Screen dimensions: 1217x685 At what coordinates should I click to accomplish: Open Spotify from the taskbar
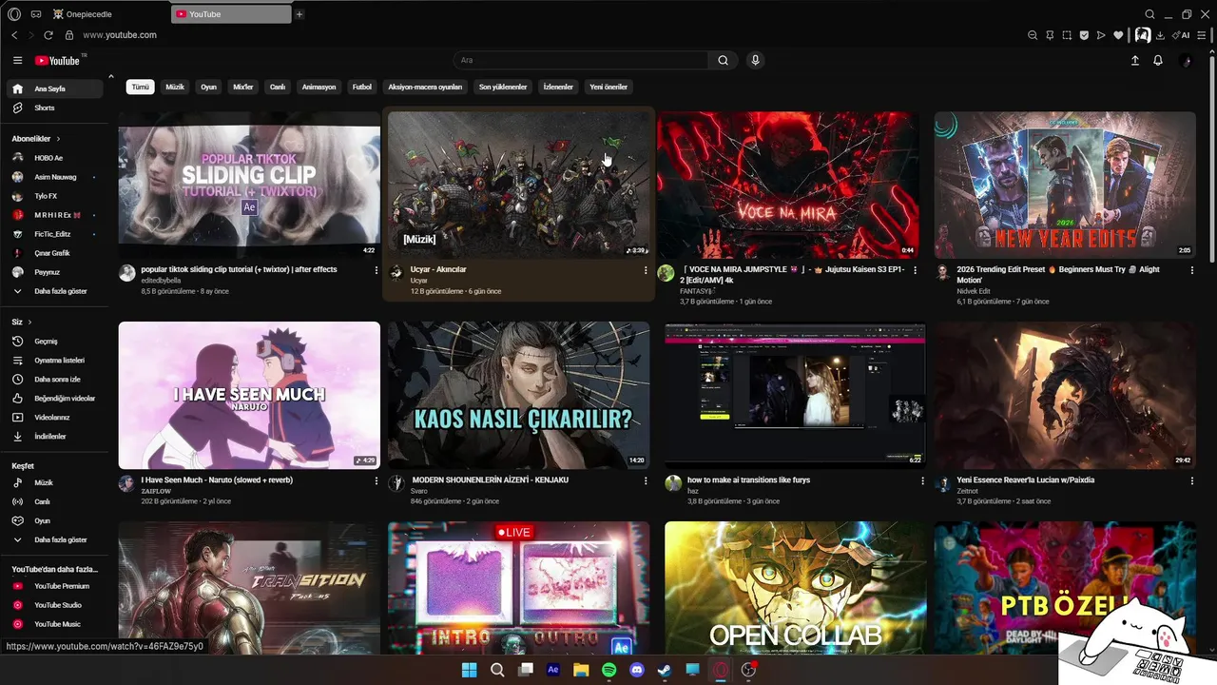click(609, 670)
